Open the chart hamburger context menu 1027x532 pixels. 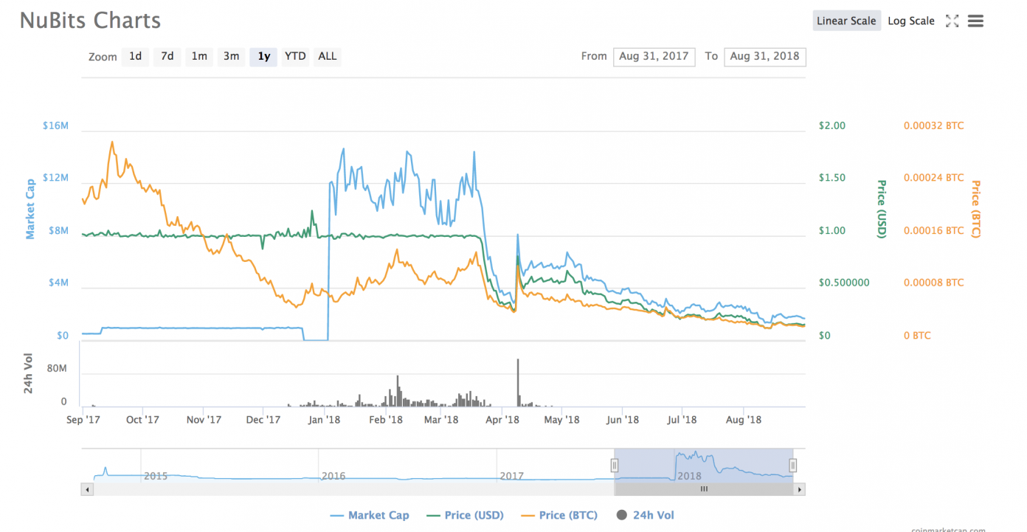tap(975, 21)
